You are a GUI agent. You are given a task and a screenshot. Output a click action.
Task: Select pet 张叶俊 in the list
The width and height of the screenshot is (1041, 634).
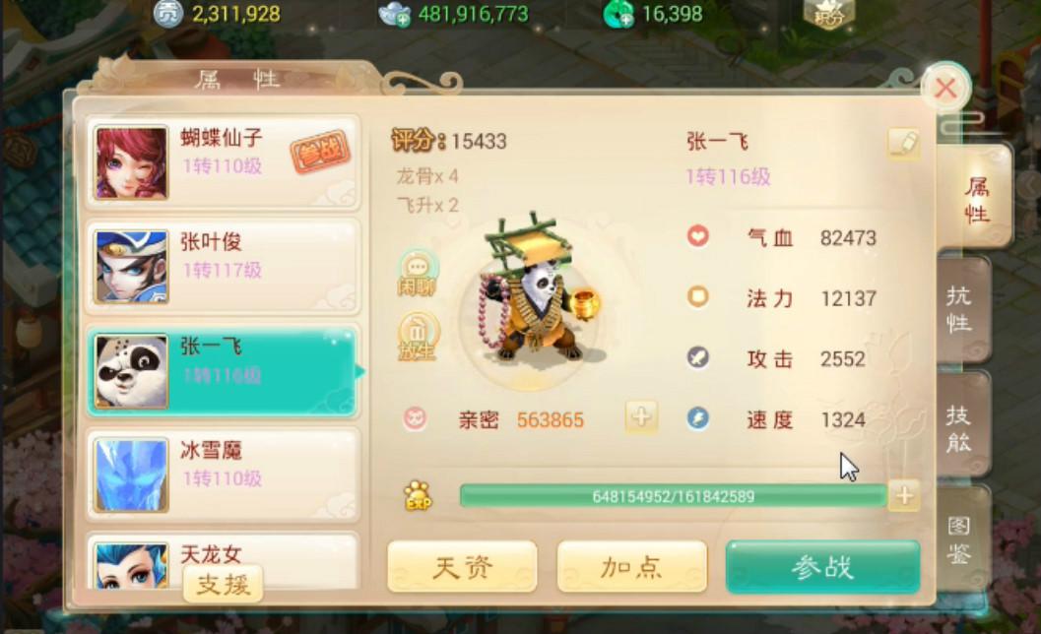tap(223, 267)
